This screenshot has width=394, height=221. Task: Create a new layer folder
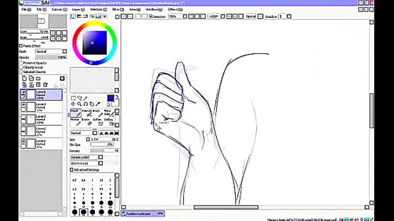click(38, 79)
